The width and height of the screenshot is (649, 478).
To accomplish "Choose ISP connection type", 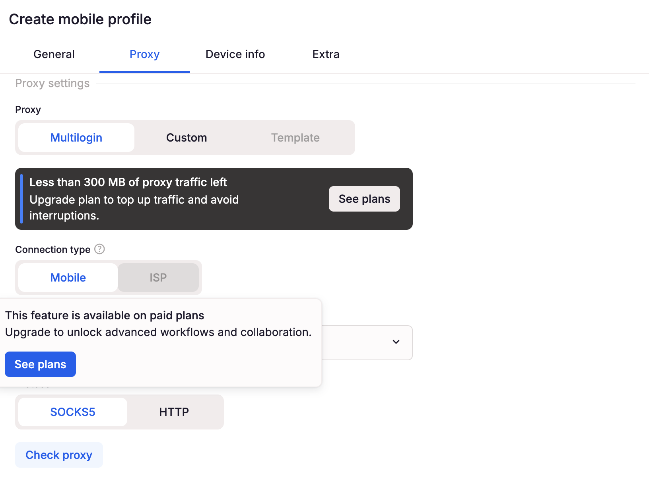I will [x=158, y=278].
